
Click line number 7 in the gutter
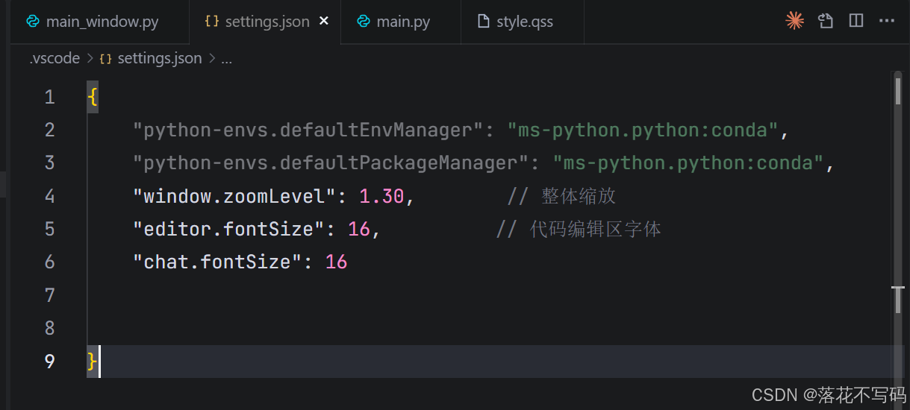pos(49,295)
